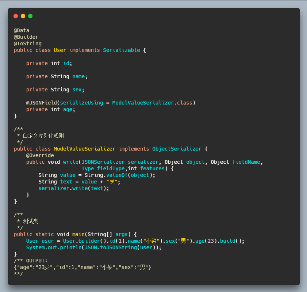
Task: Click the JSONSerializer parameter type
Action: pyautogui.click(x=103, y=162)
